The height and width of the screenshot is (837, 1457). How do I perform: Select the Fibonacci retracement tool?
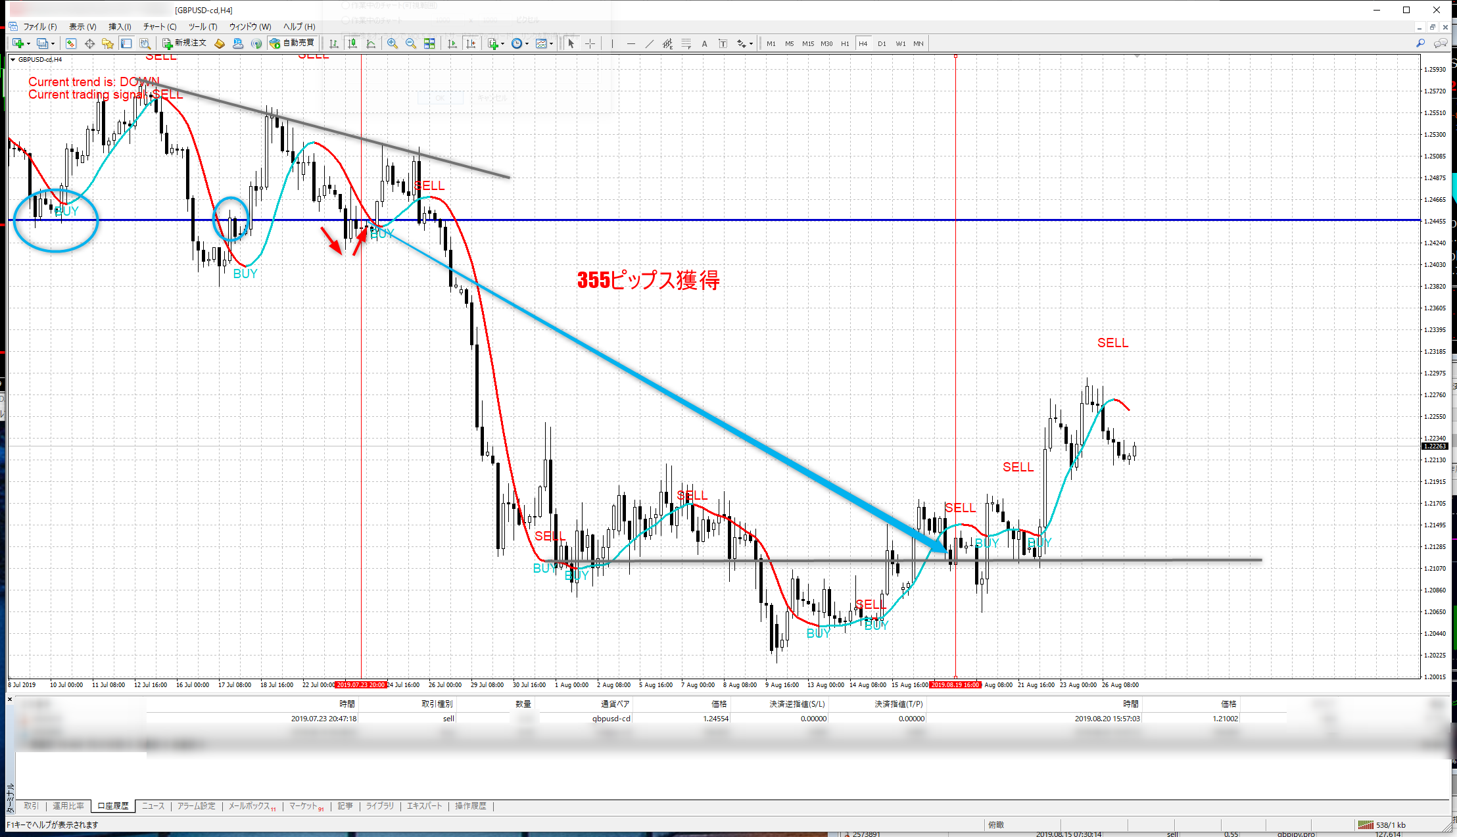tap(686, 43)
